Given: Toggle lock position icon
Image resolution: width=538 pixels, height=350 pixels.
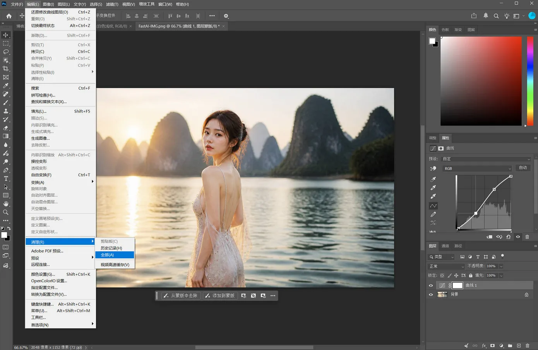Looking at the screenshot, I should click(x=456, y=276).
